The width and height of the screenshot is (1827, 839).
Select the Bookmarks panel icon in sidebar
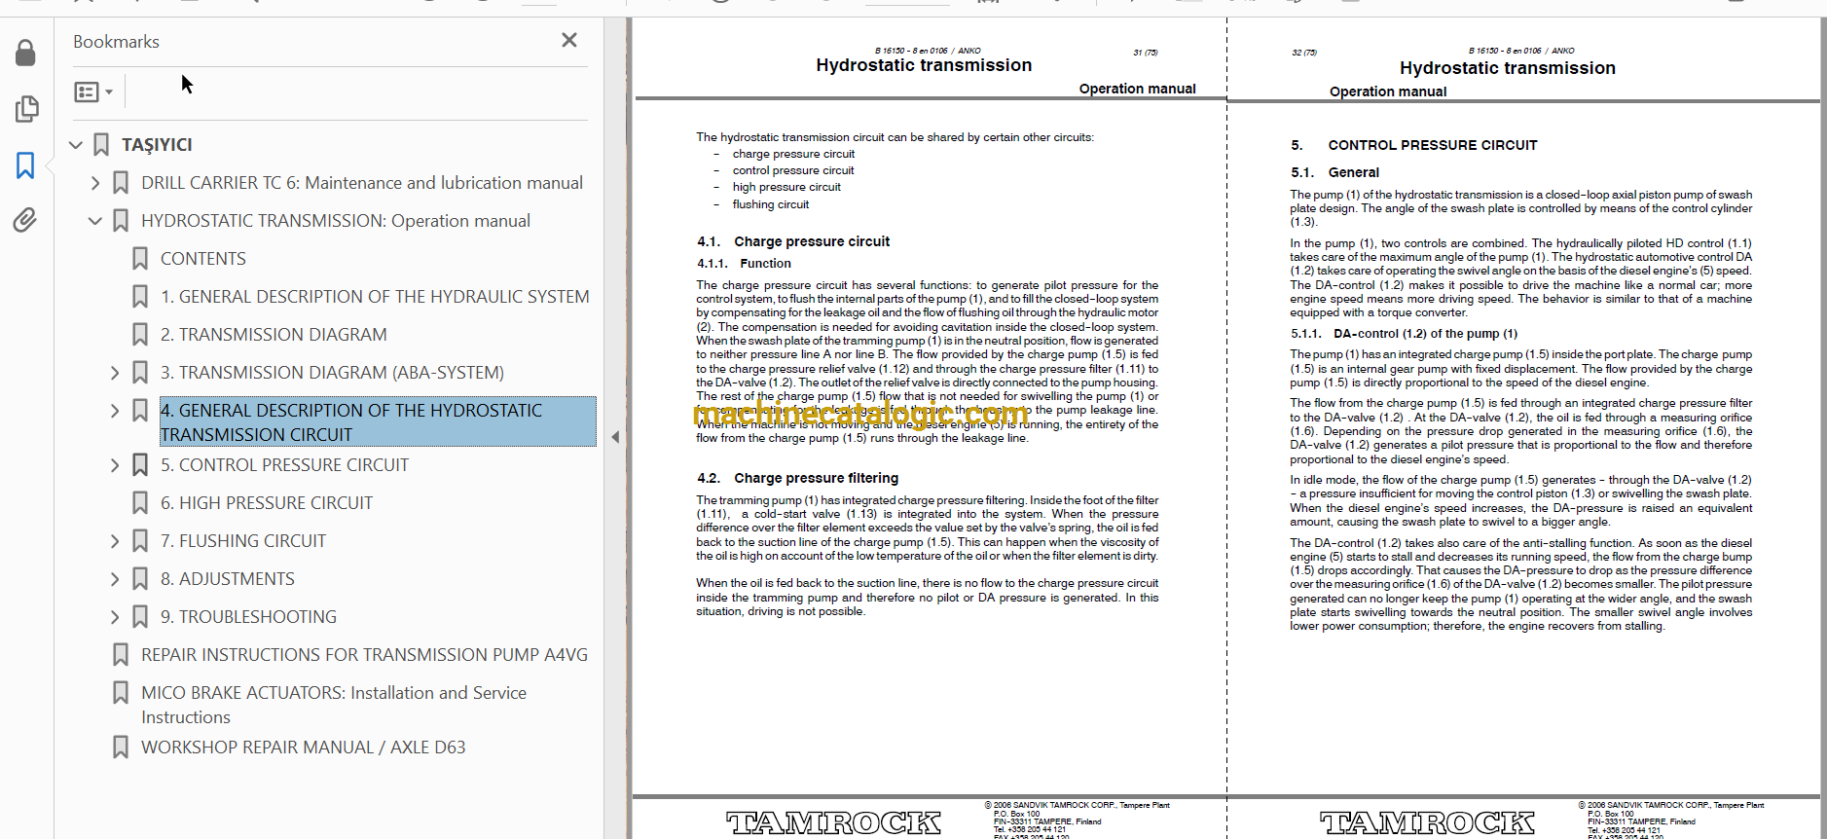tap(25, 164)
